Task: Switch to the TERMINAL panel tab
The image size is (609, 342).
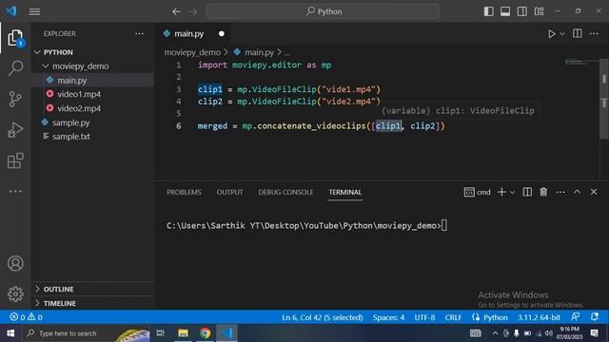Action: tap(344, 192)
